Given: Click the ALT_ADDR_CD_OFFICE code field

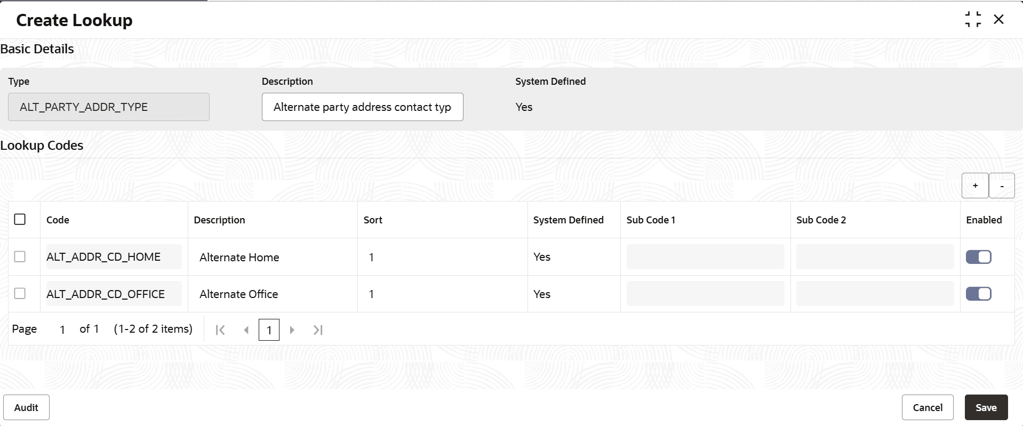Looking at the screenshot, I should 114,294.
